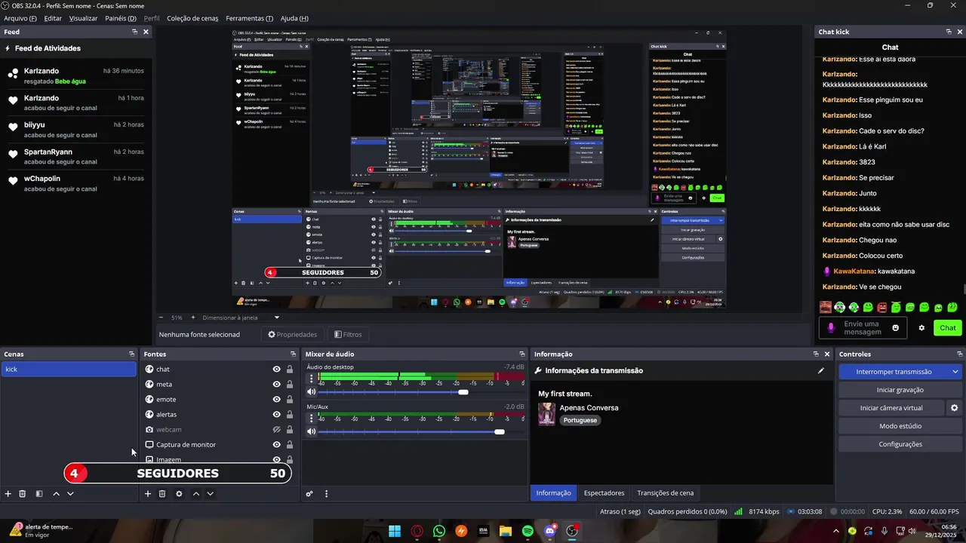
Task: Click the purple microphone icon in chat
Action: point(831,328)
